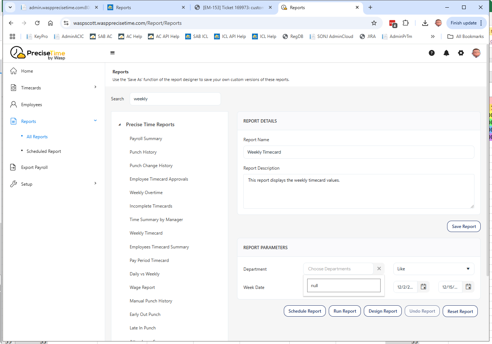
Task: Click the Save Report button
Action: pyautogui.click(x=464, y=227)
